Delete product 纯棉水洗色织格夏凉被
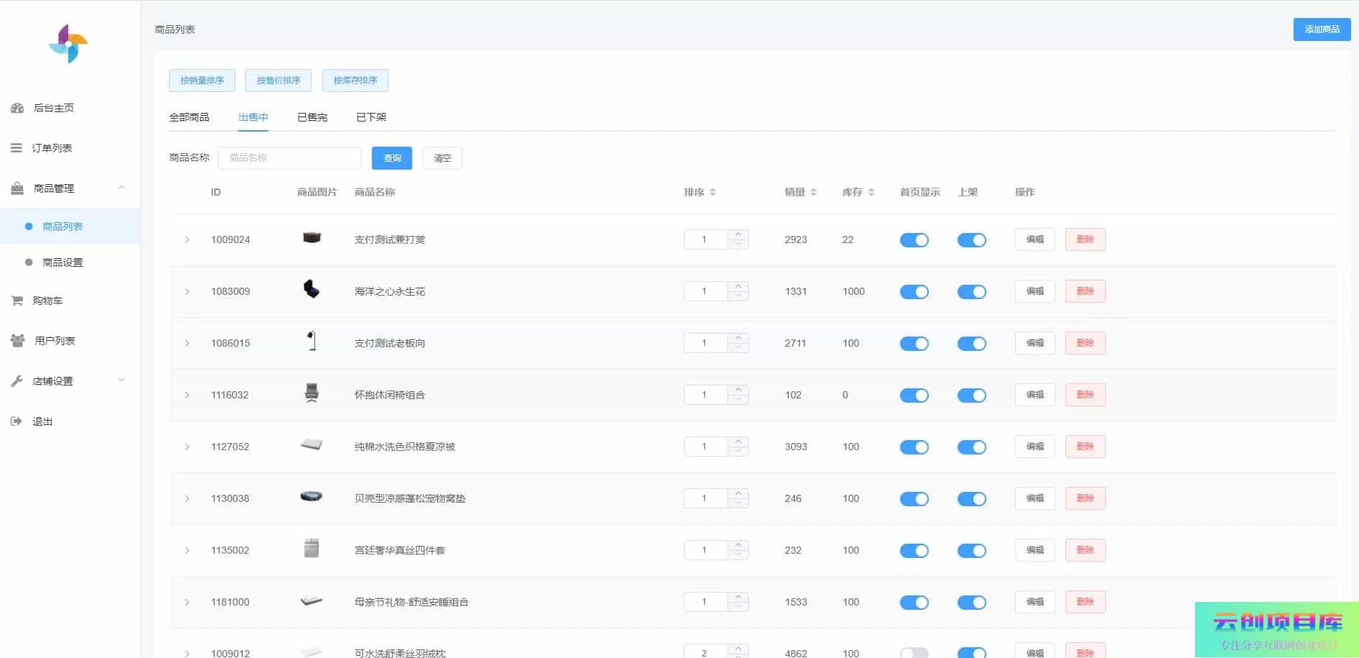1359x658 pixels. point(1084,447)
